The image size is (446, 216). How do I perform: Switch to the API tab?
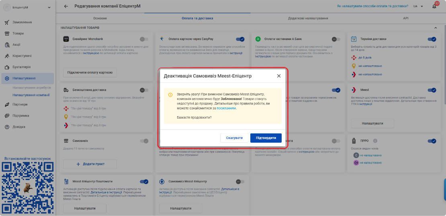point(405,18)
